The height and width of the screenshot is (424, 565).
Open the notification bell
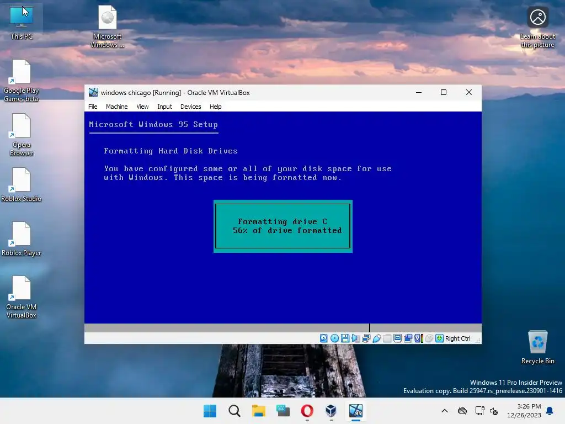pos(550,411)
